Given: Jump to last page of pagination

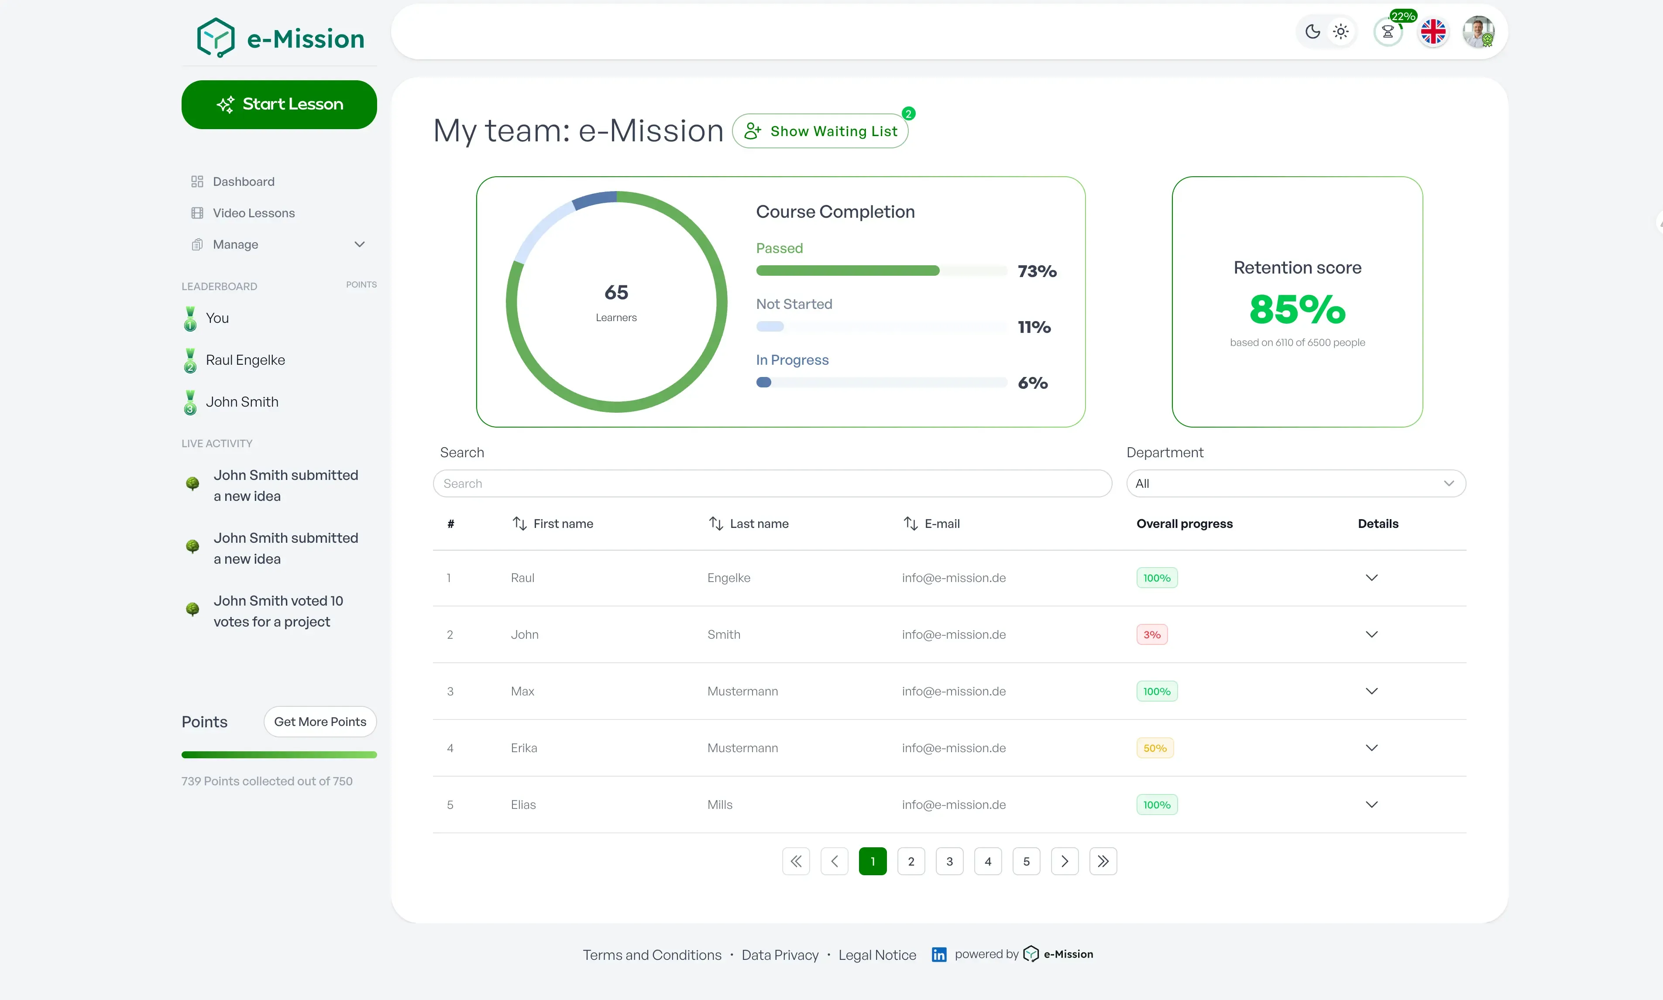Looking at the screenshot, I should pos(1103,861).
